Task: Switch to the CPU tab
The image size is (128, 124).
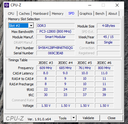Action: pos(11,14)
